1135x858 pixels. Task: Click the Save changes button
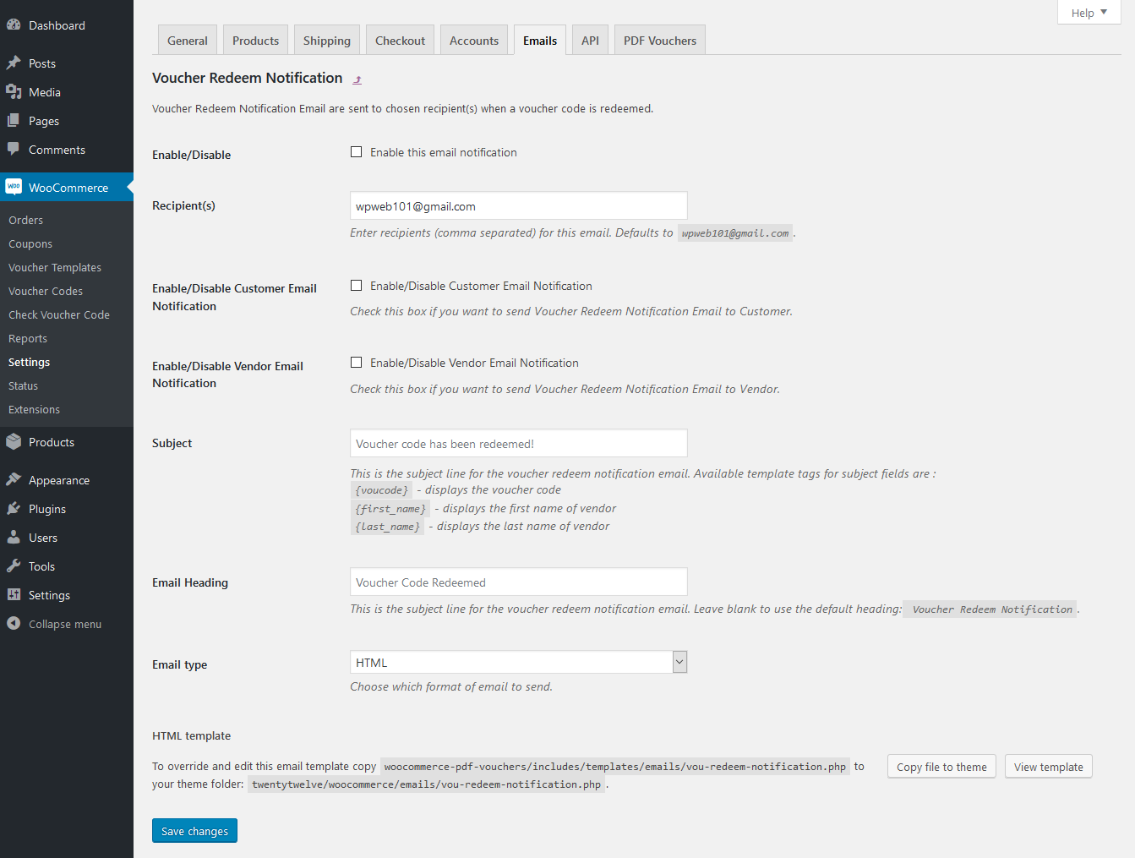point(194,831)
